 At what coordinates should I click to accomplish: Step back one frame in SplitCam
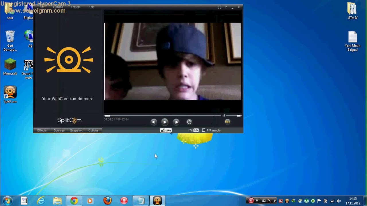coord(154,122)
